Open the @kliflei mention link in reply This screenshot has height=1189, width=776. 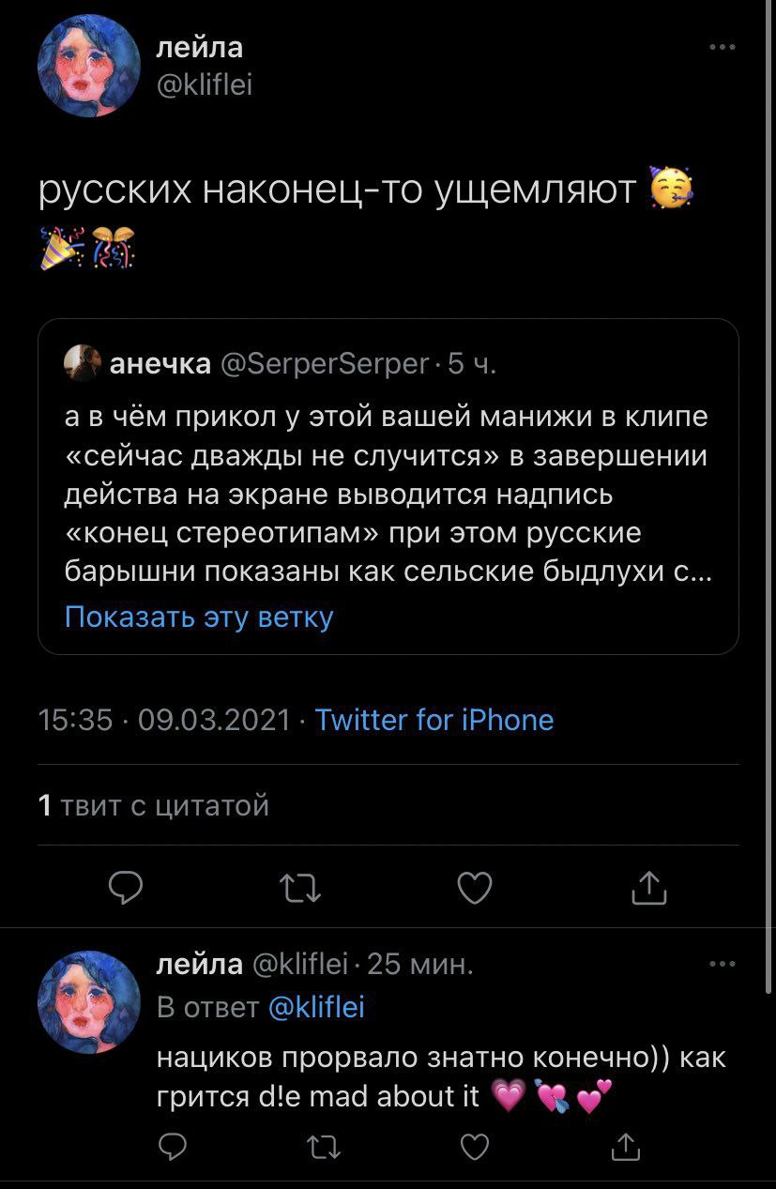(316, 1008)
